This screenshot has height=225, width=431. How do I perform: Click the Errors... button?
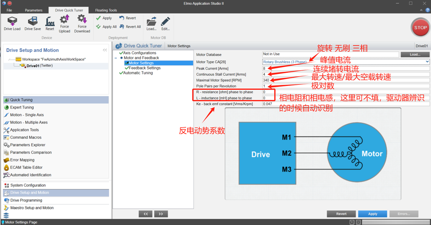[404, 214]
